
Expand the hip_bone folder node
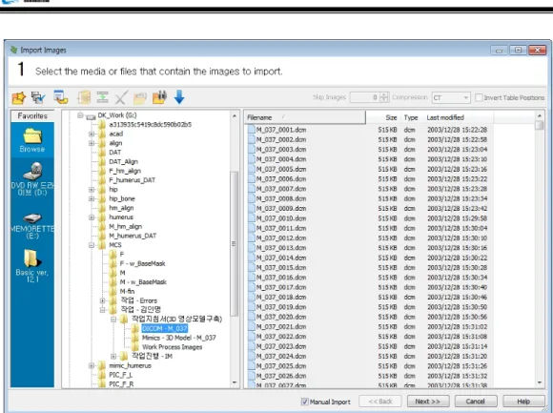[x=92, y=198]
